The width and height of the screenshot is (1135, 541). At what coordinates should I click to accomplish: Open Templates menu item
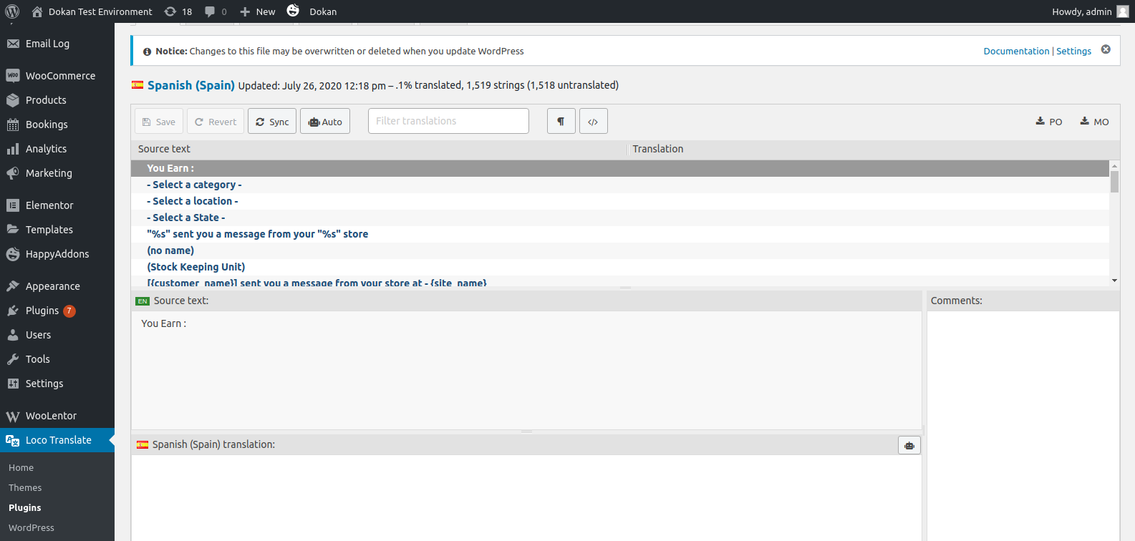coord(57,230)
